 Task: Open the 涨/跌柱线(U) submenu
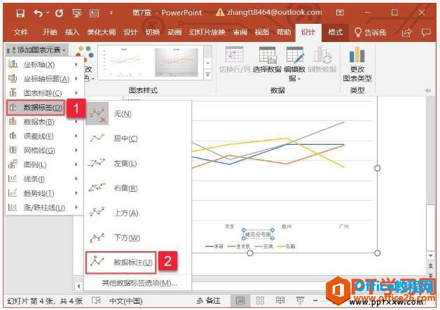(x=43, y=207)
